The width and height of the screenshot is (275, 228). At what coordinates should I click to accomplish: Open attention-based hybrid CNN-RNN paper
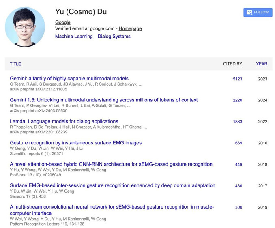111,164
